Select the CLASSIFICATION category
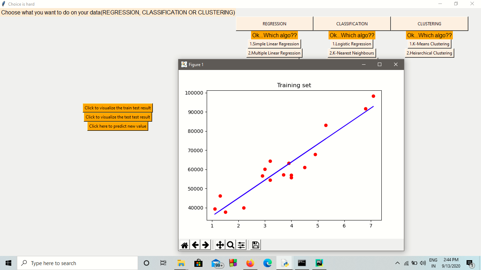 tap(351, 24)
